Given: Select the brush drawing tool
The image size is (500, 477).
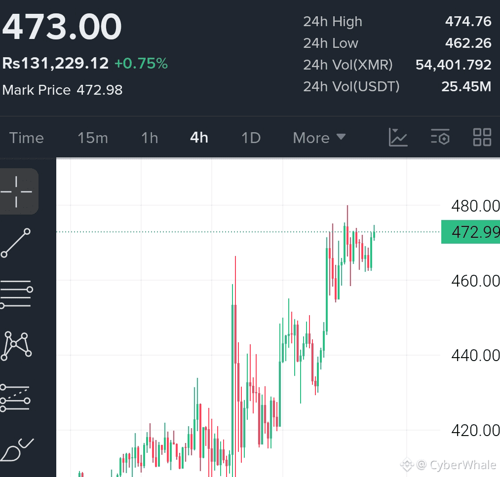Looking at the screenshot, I should tap(17, 449).
